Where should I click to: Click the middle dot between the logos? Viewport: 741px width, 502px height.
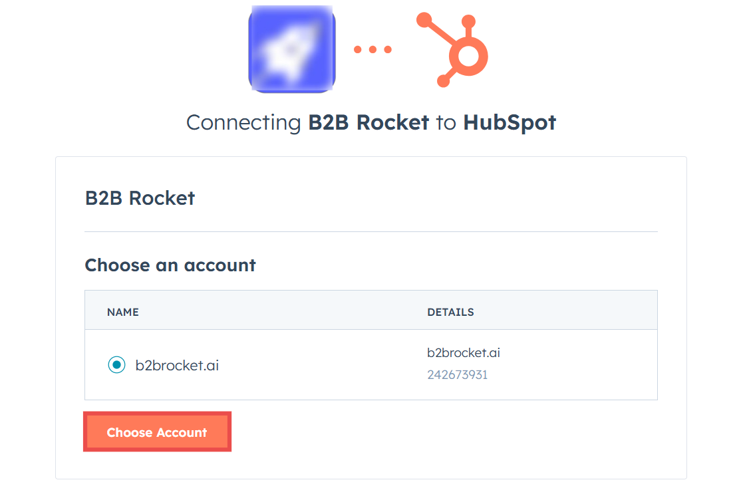point(372,49)
